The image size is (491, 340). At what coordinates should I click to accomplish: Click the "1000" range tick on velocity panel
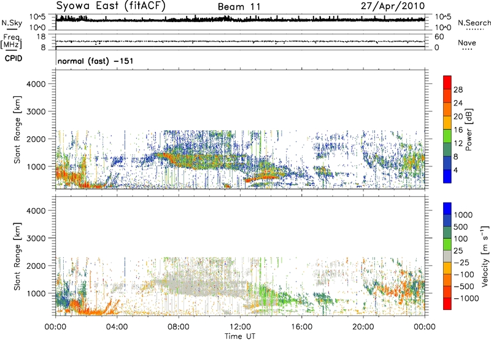pyautogui.click(x=36, y=293)
